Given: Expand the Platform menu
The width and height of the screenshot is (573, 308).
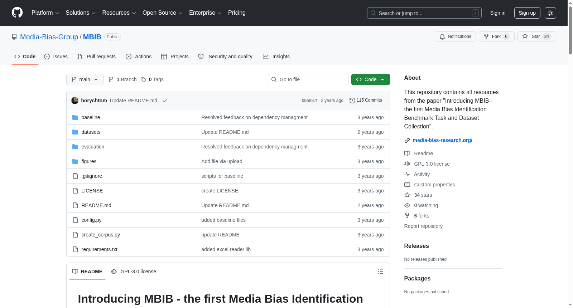Looking at the screenshot, I should tap(45, 13).
